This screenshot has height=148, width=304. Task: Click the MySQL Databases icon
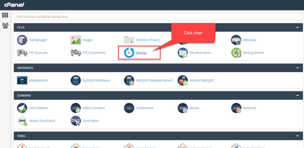(x=76, y=80)
